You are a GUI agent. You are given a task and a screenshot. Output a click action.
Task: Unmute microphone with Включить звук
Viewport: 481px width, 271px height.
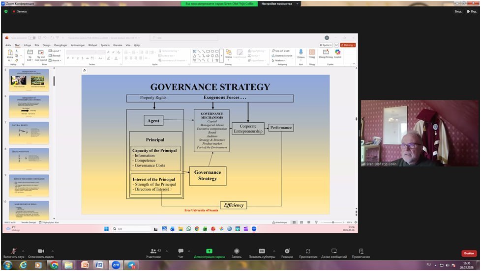(x=13, y=251)
